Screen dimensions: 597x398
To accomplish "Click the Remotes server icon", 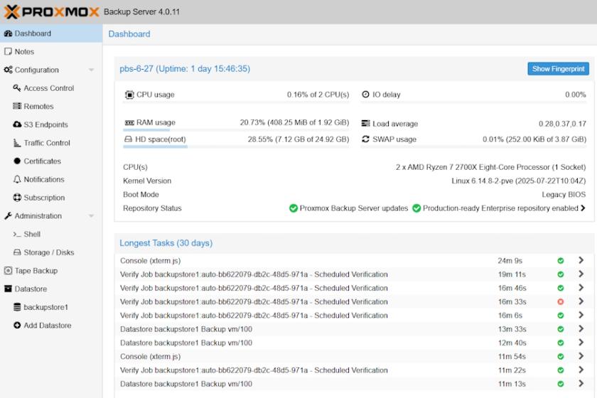I will (17, 107).
